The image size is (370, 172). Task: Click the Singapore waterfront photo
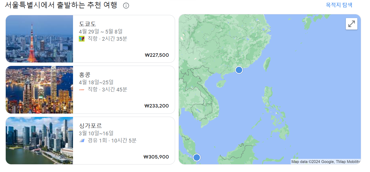click(x=39, y=140)
